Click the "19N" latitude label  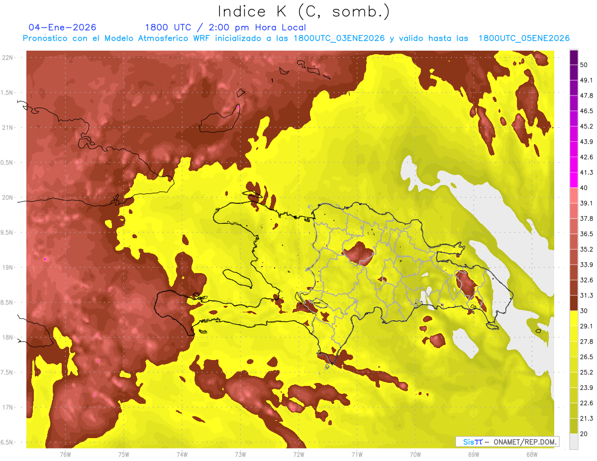coord(7,268)
